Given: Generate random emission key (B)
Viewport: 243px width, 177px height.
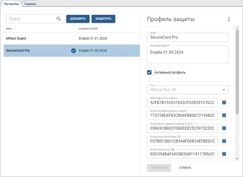Looking at the screenshot, I should click(224, 154).
